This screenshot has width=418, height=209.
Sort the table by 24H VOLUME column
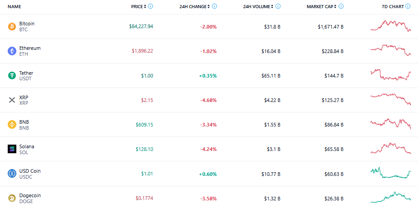point(258,7)
